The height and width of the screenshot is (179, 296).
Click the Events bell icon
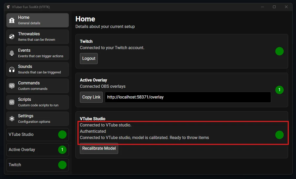click(x=12, y=53)
